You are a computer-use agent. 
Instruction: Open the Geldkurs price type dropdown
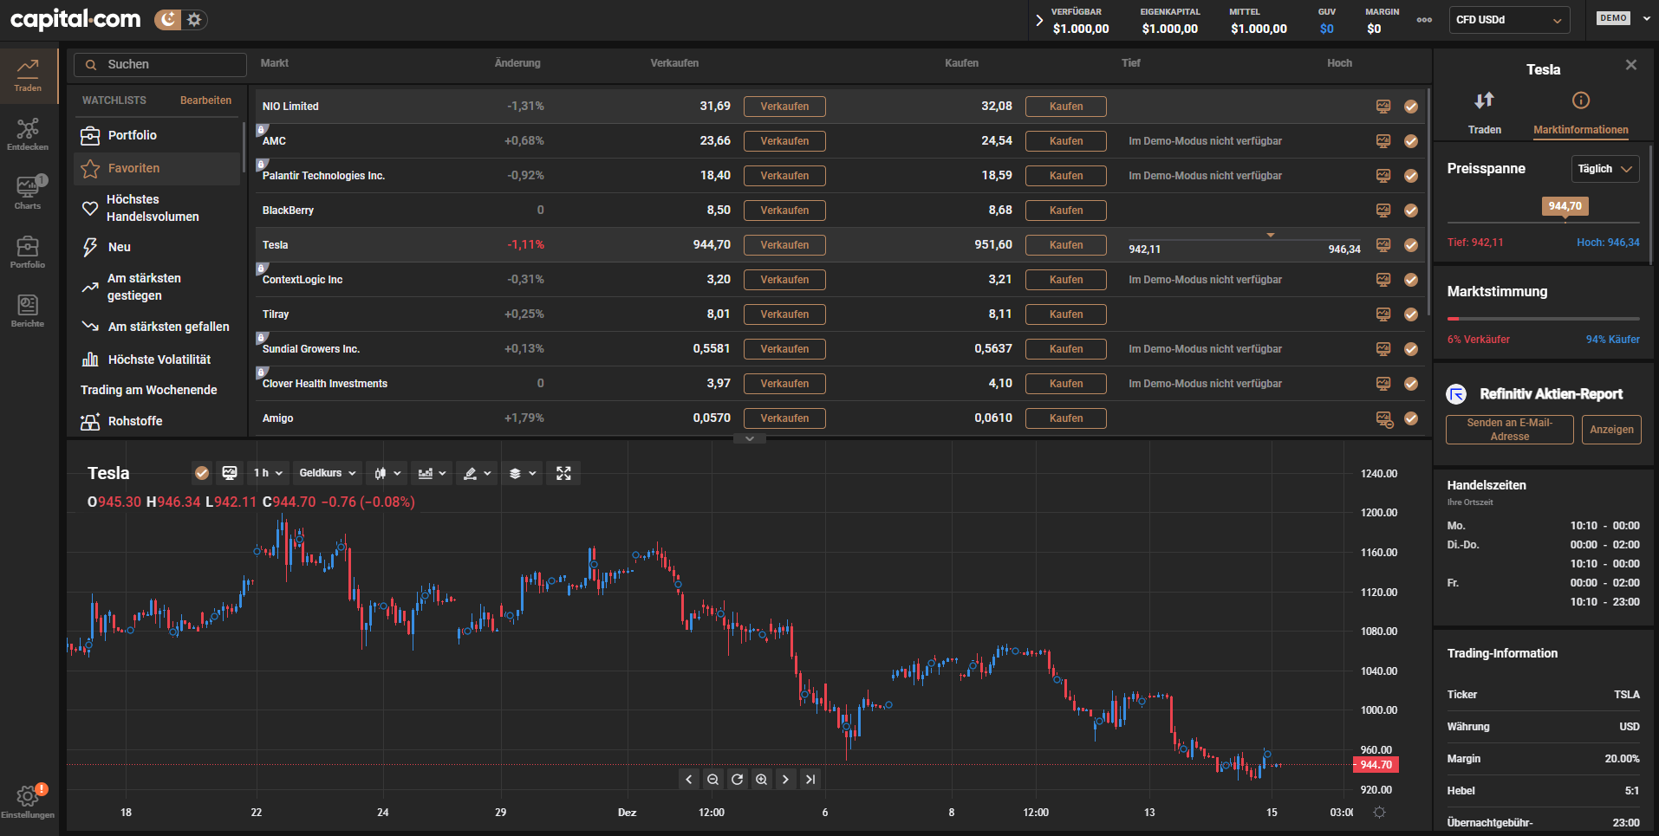(327, 473)
